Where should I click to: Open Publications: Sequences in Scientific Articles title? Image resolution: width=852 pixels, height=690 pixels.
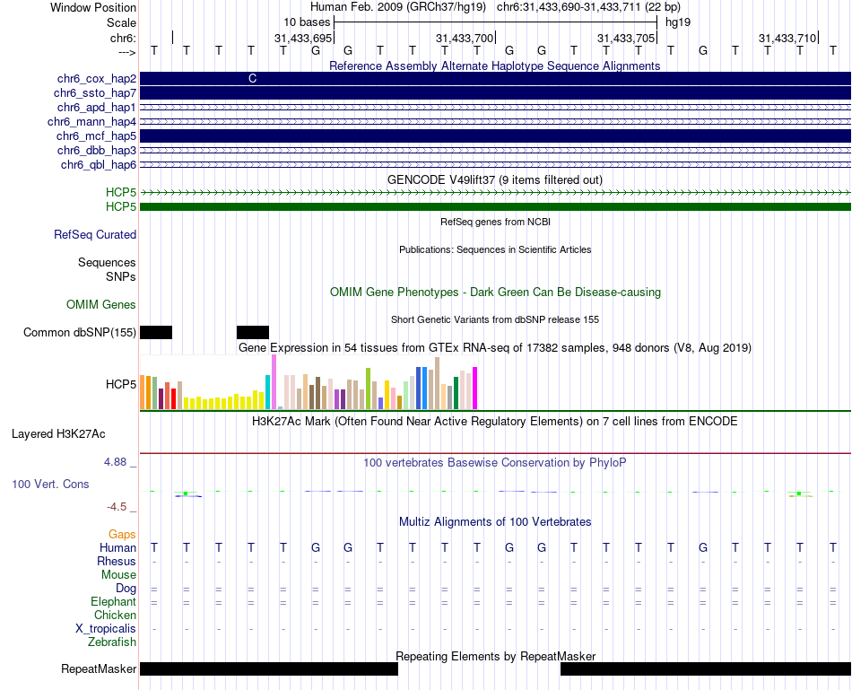[x=495, y=249]
